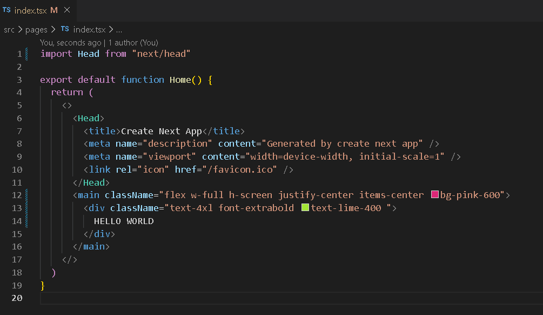Place the cursor in the HELLO WORLD text

124,221
